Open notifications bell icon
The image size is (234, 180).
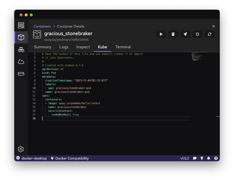(208, 158)
